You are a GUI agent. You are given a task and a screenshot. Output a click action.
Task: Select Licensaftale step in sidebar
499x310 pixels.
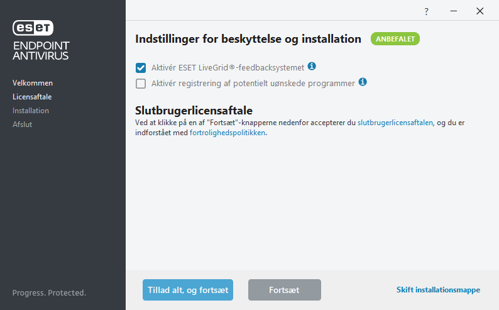point(32,97)
